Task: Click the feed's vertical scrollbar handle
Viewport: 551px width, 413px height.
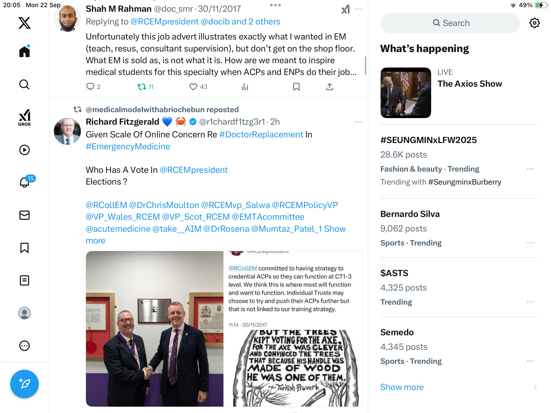Action: (x=366, y=66)
